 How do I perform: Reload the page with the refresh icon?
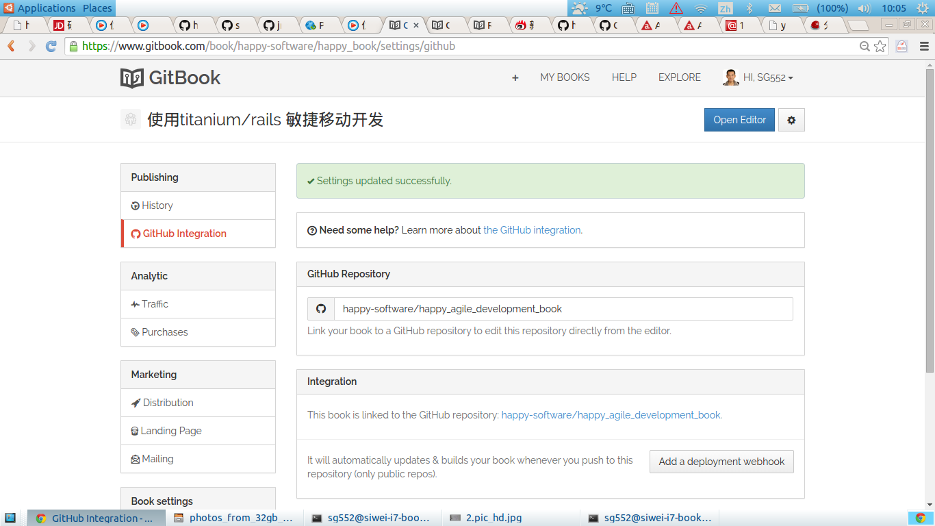coord(51,46)
